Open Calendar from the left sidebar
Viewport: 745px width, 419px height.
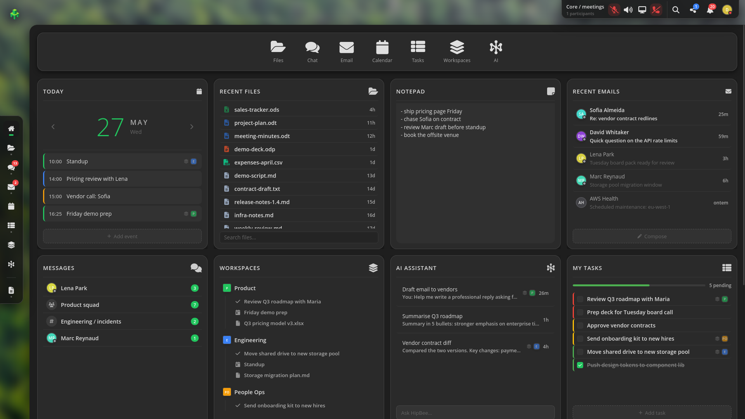(11, 206)
